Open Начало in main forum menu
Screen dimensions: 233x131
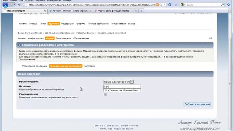pyautogui.click(x=23, y=24)
